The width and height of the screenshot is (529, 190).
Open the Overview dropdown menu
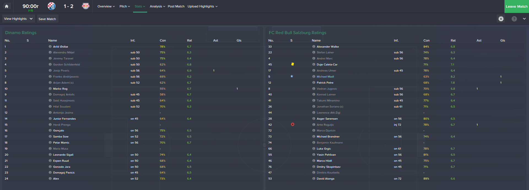(106, 6)
